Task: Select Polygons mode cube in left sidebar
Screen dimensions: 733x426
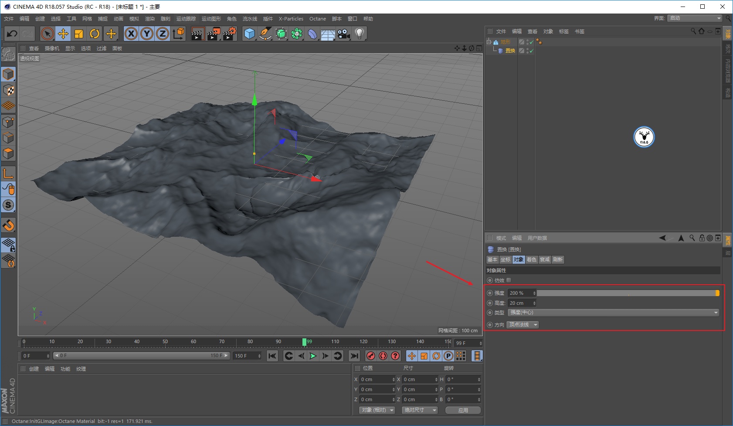Action: tap(8, 153)
